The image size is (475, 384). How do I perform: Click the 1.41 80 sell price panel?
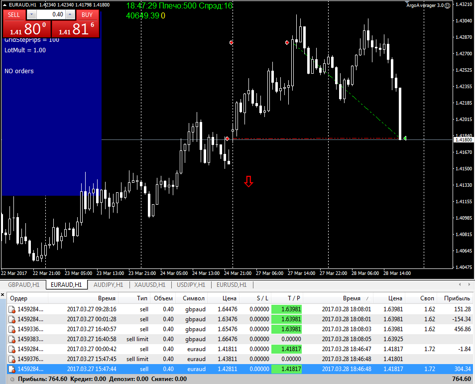pos(27,29)
